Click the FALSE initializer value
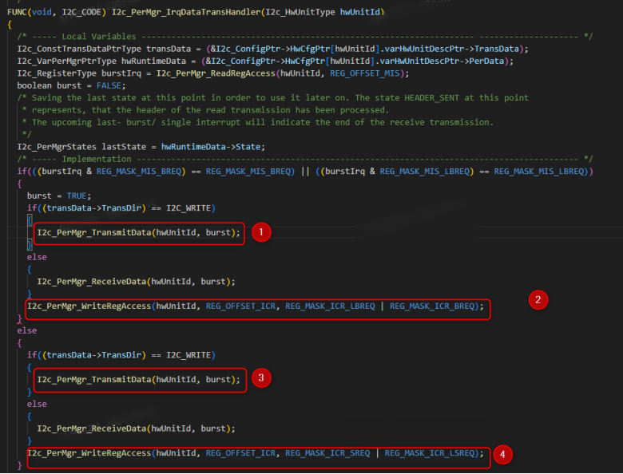 point(109,85)
